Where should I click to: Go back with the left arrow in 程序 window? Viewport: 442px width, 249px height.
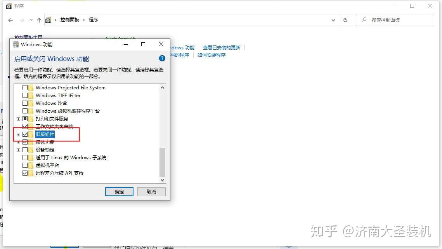tap(11, 20)
